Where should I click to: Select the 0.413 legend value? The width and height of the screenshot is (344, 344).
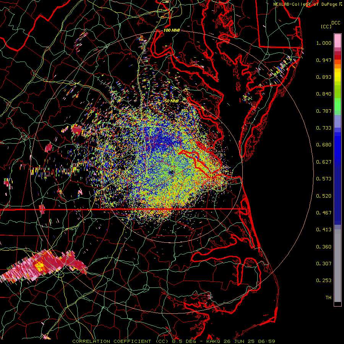point(324,230)
